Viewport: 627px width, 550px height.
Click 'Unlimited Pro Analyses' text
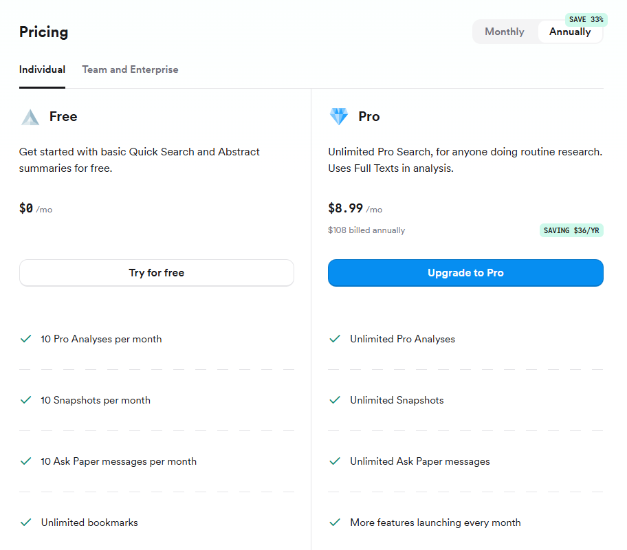coord(403,339)
